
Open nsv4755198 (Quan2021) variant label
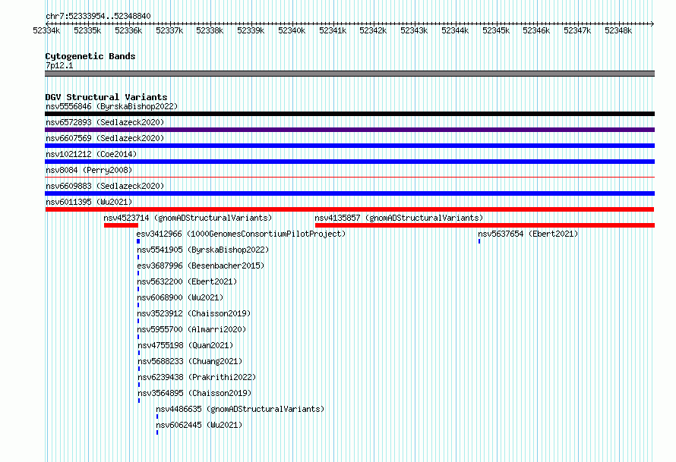(x=185, y=345)
